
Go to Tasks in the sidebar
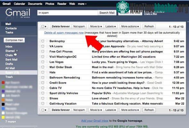[9, 33]
